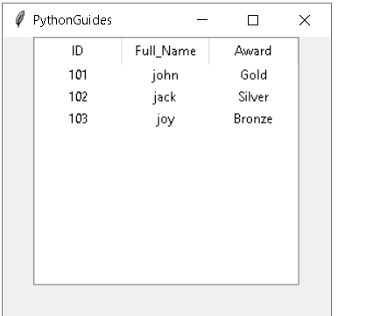Select the name cell 'joy'

[x=165, y=119]
